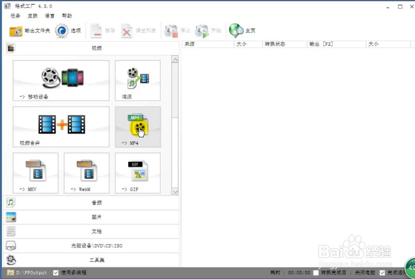Open the 视频合并 video joiner tile
This screenshot has width=415, height=279.
tap(61, 127)
